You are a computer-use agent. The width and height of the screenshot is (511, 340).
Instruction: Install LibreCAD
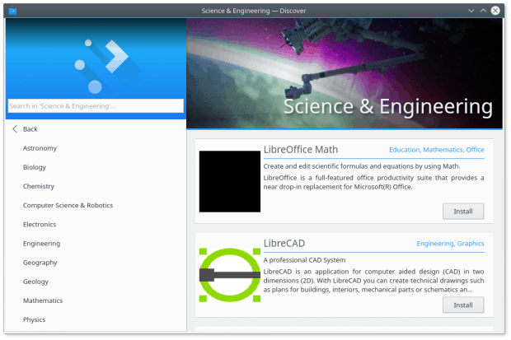click(x=463, y=305)
